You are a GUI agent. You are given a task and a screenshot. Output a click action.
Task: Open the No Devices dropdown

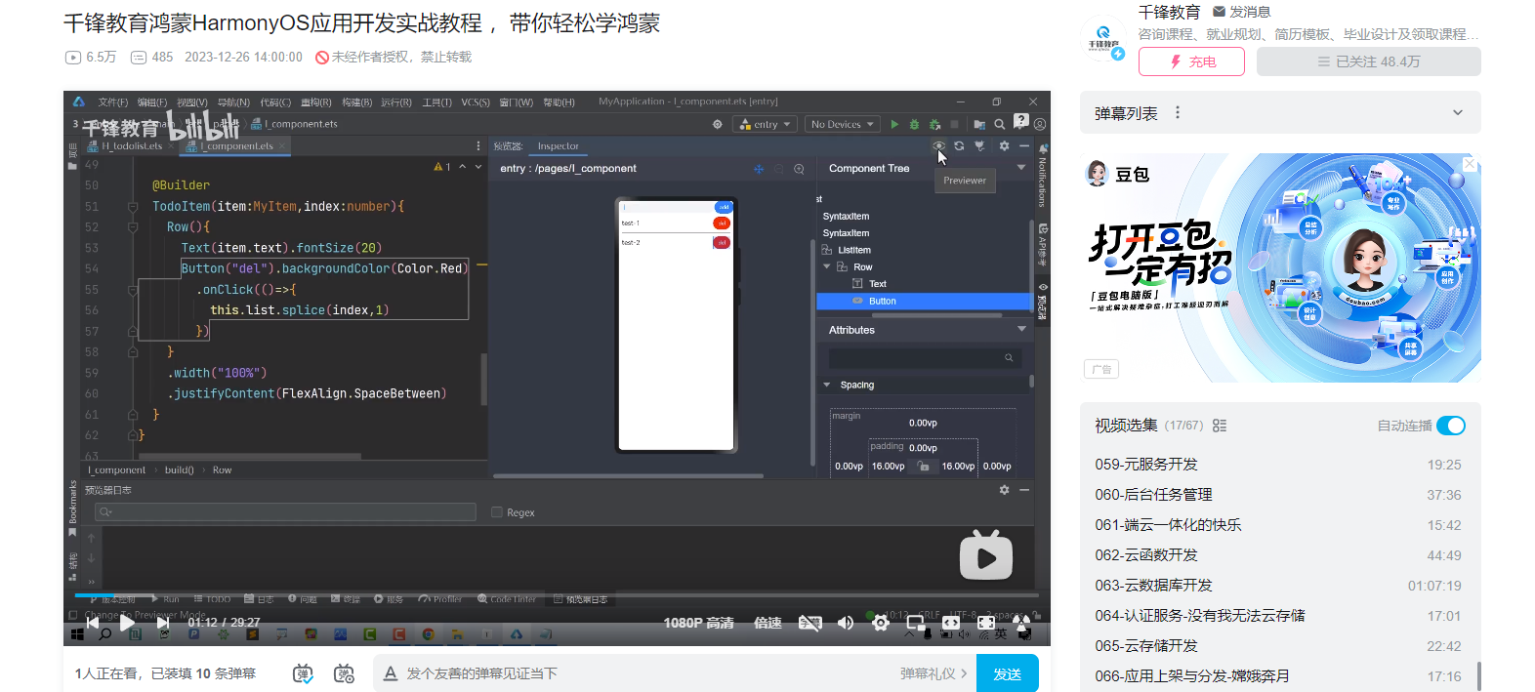(x=842, y=124)
